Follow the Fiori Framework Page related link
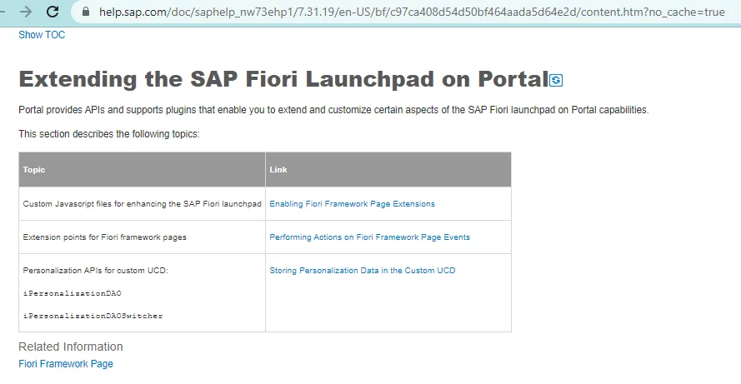 [66, 364]
